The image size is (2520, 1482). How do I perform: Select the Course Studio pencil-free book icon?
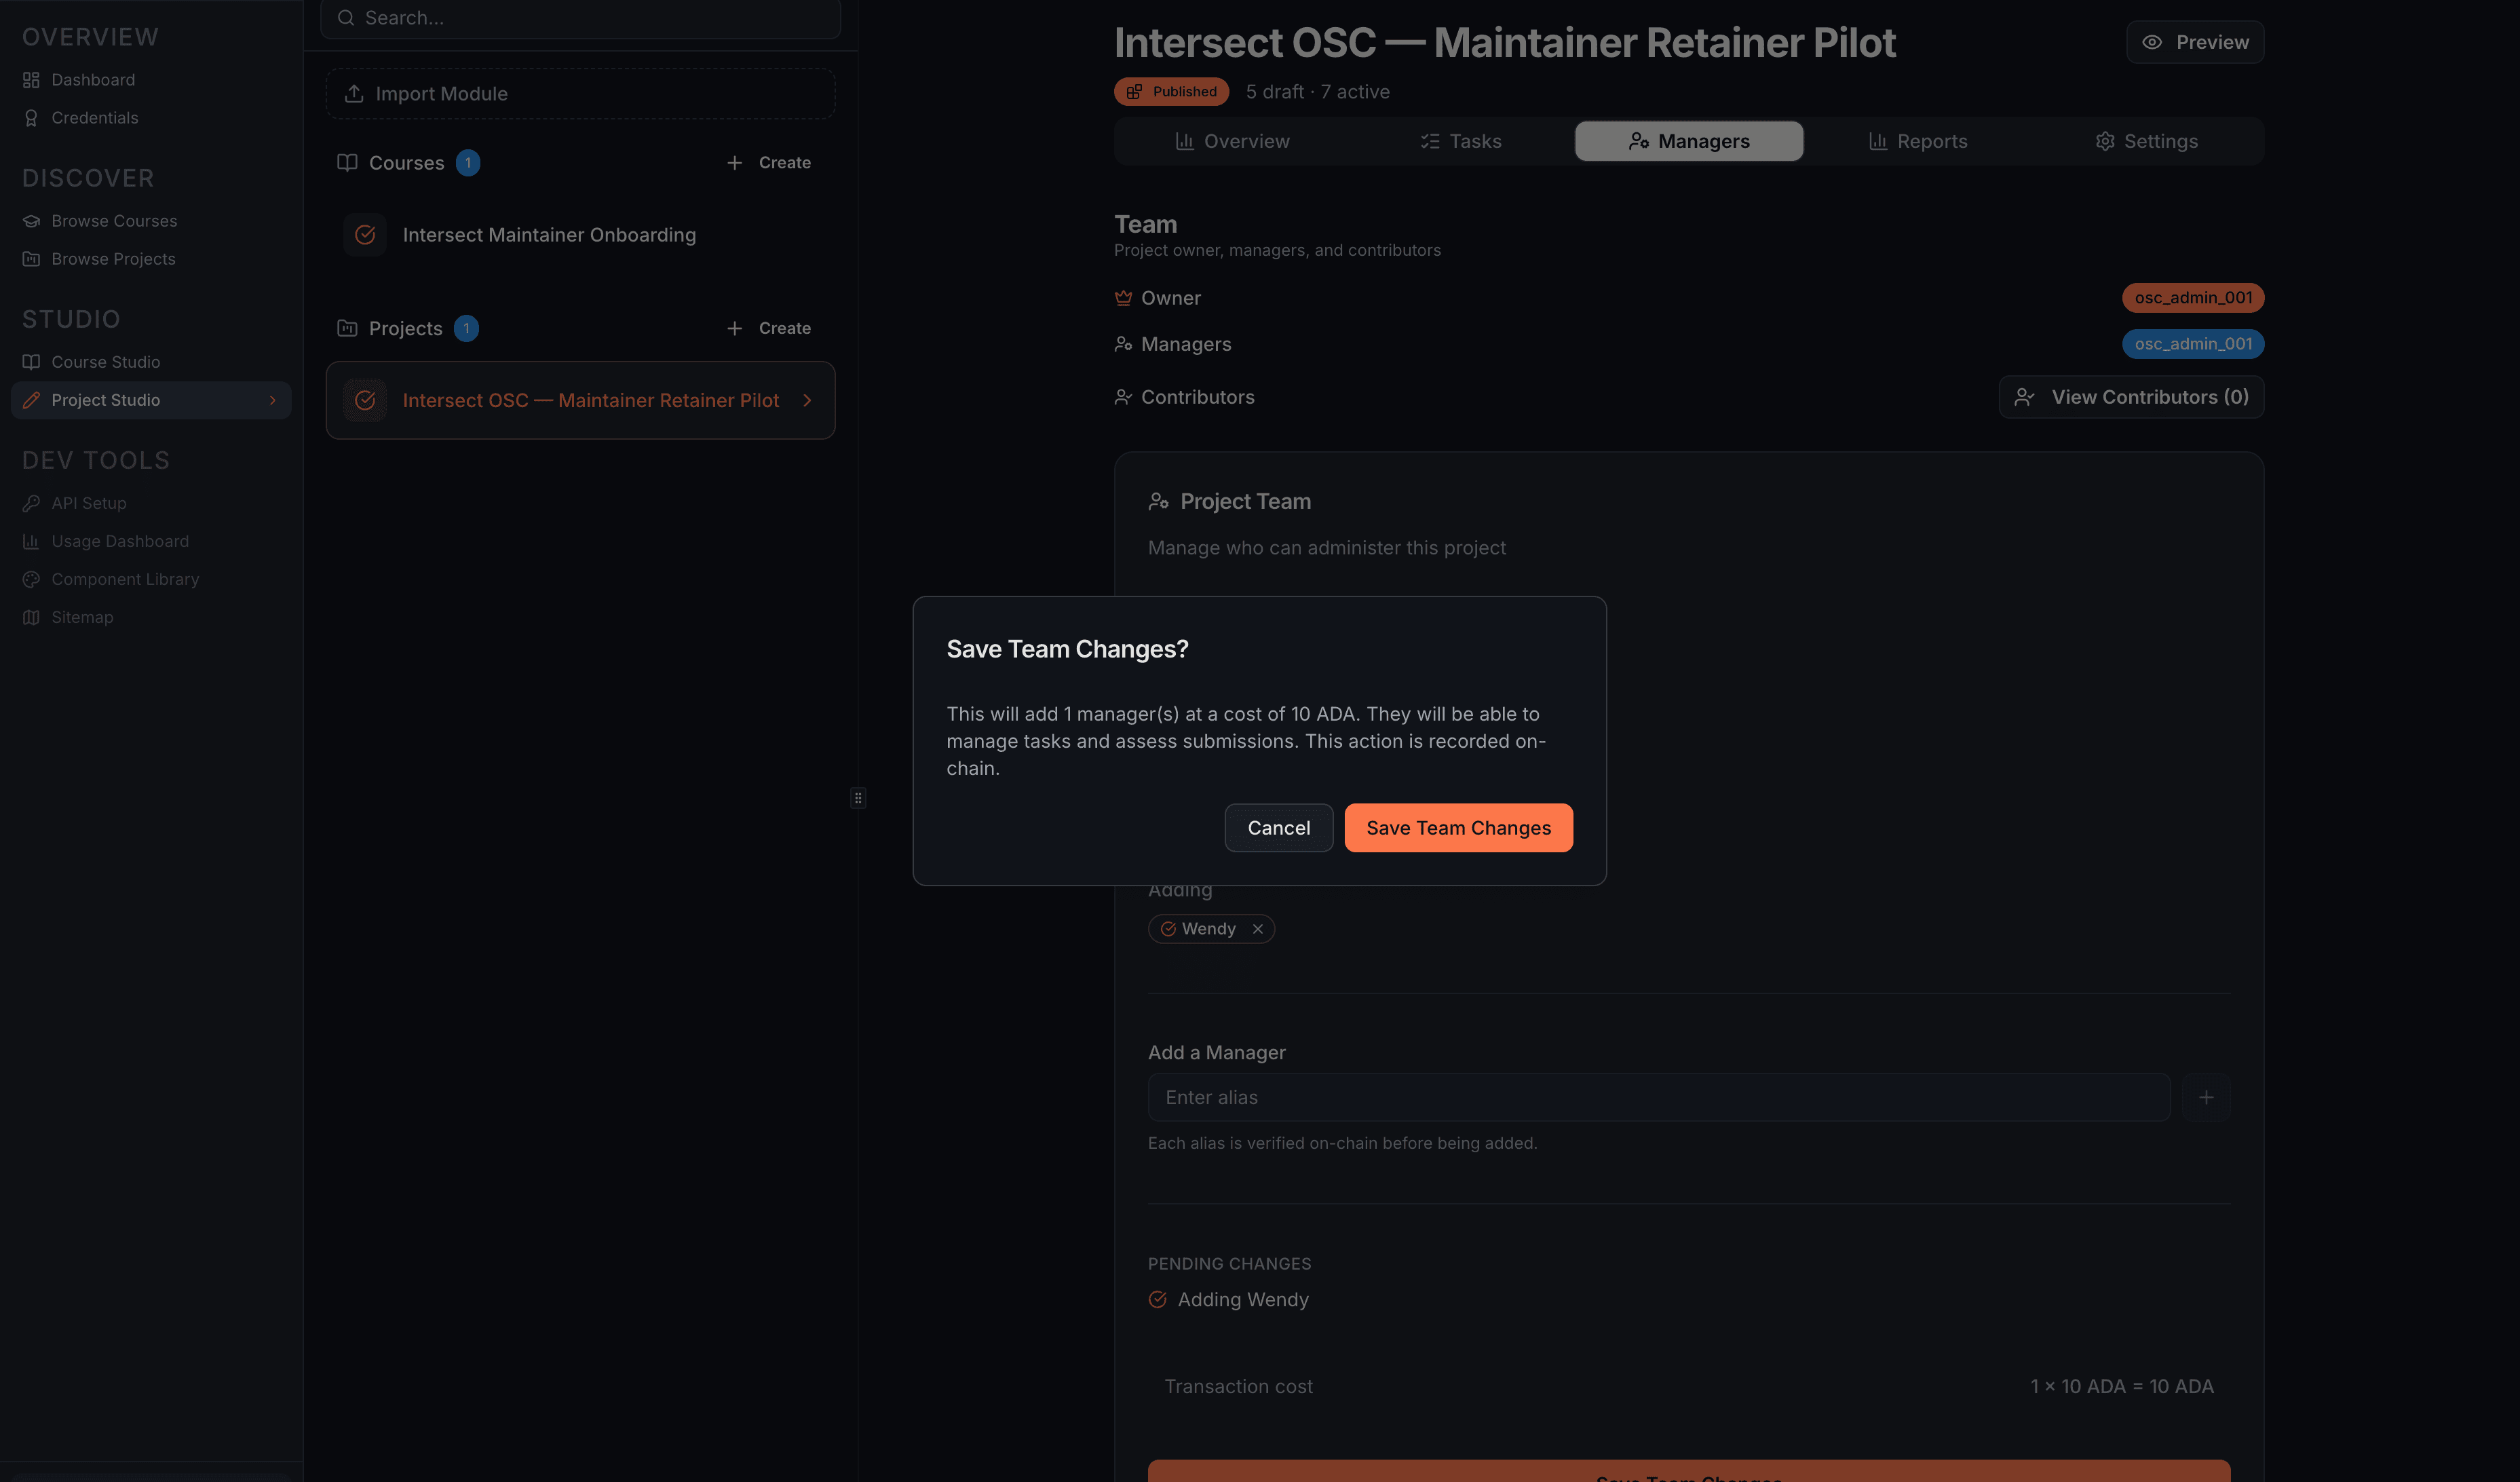tap(31, 362)
